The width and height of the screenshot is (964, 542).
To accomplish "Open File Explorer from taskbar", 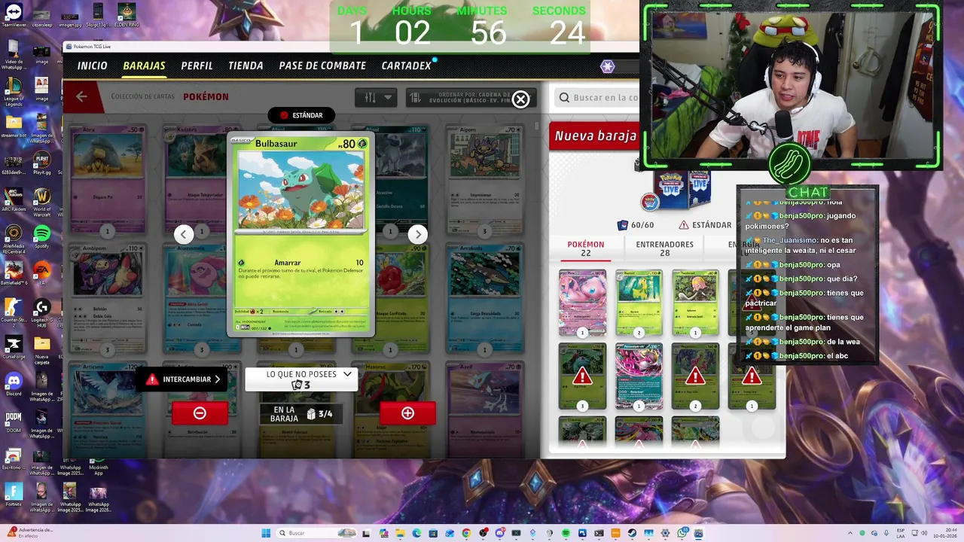I will point(400,533).
